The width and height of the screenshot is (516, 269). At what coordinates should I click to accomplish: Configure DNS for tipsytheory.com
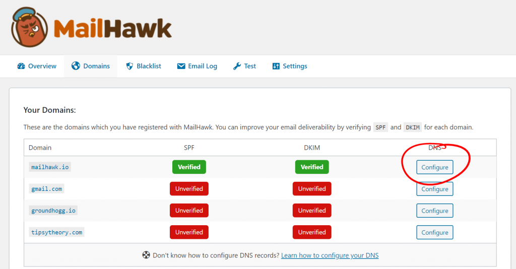434,232
